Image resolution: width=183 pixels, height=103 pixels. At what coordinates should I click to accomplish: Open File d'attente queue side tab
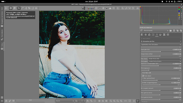(x=2, y=35)
